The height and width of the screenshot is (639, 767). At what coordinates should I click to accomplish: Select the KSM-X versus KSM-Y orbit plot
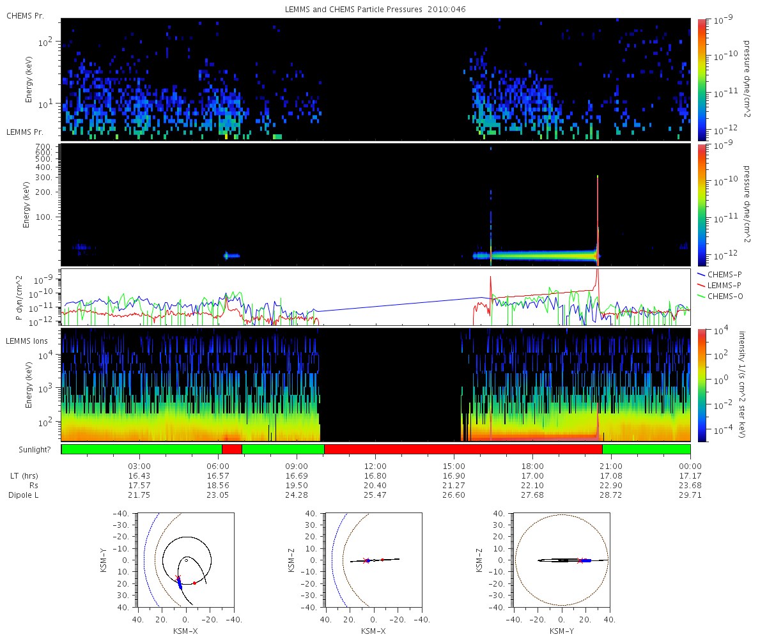coord(186,560)
